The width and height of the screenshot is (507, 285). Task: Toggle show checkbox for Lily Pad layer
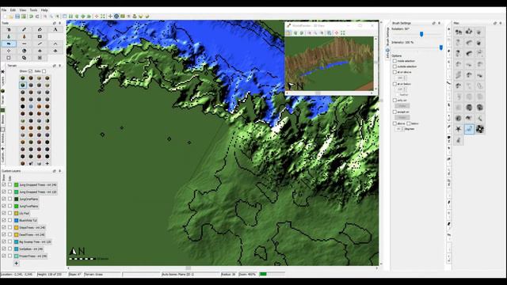tap(4, 213)
